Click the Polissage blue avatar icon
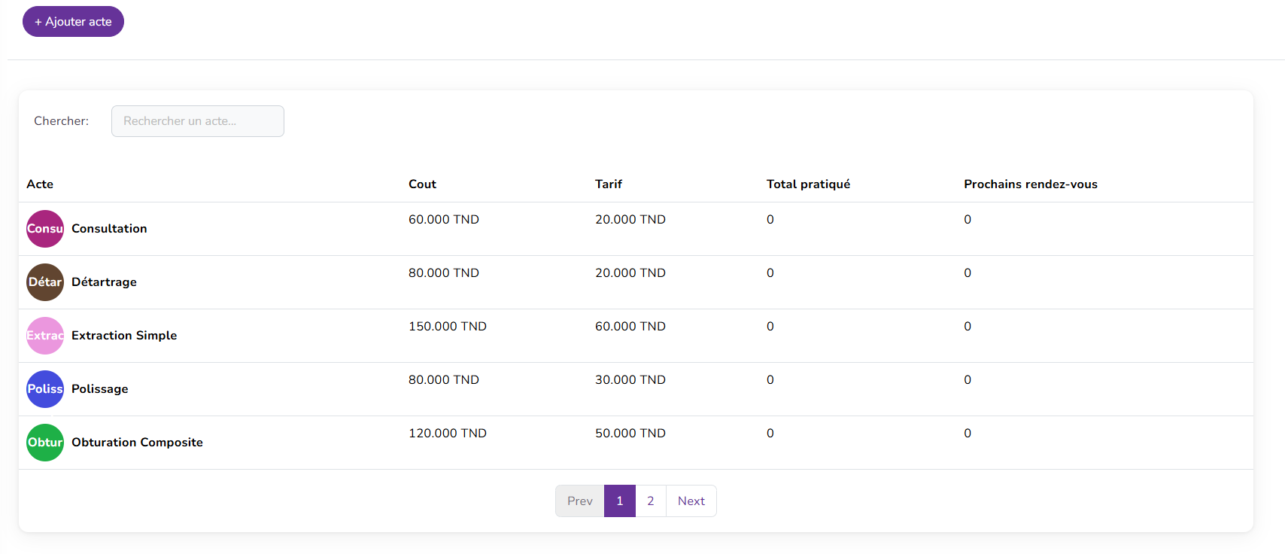The image size is (1285, 554). pyautogui.click(x=45, y=389)
